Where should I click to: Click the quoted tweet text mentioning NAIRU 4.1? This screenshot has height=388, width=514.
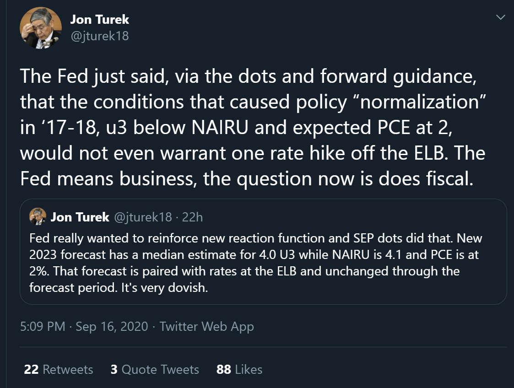click(256, 263)
